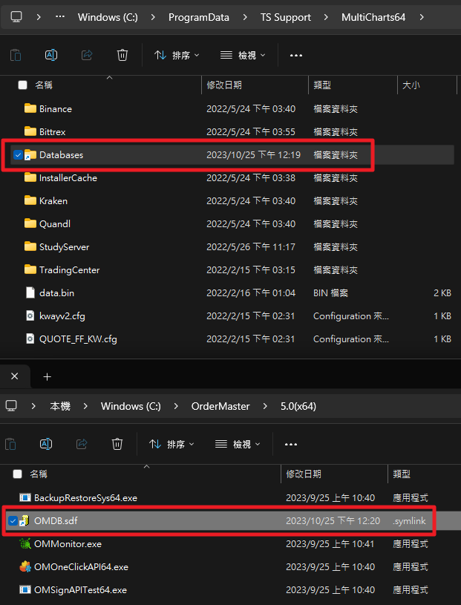The height and width of the screenshot is (605, 461).
Task: Click the PC monitor icon in the upper address bar
Action: (16, 17)
